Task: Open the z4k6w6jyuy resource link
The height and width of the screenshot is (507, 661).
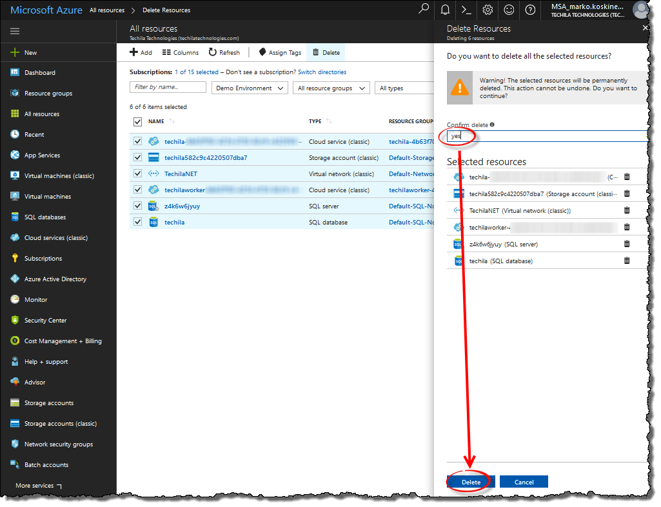Action: tap(182, 206)
